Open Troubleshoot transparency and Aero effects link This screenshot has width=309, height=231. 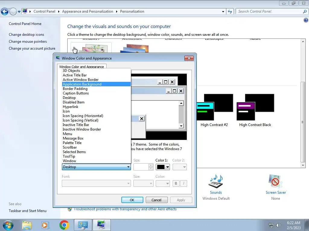coord(125,209)
